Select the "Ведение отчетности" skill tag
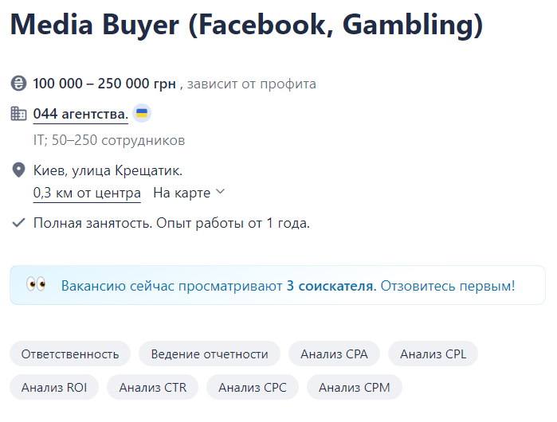The height and width of the screenshot is (422, 557). [210, 354]
